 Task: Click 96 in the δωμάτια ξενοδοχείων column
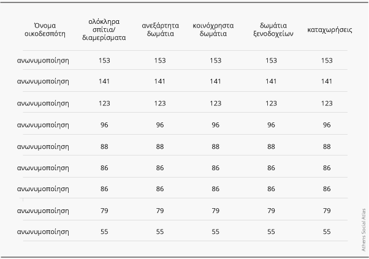272,124
